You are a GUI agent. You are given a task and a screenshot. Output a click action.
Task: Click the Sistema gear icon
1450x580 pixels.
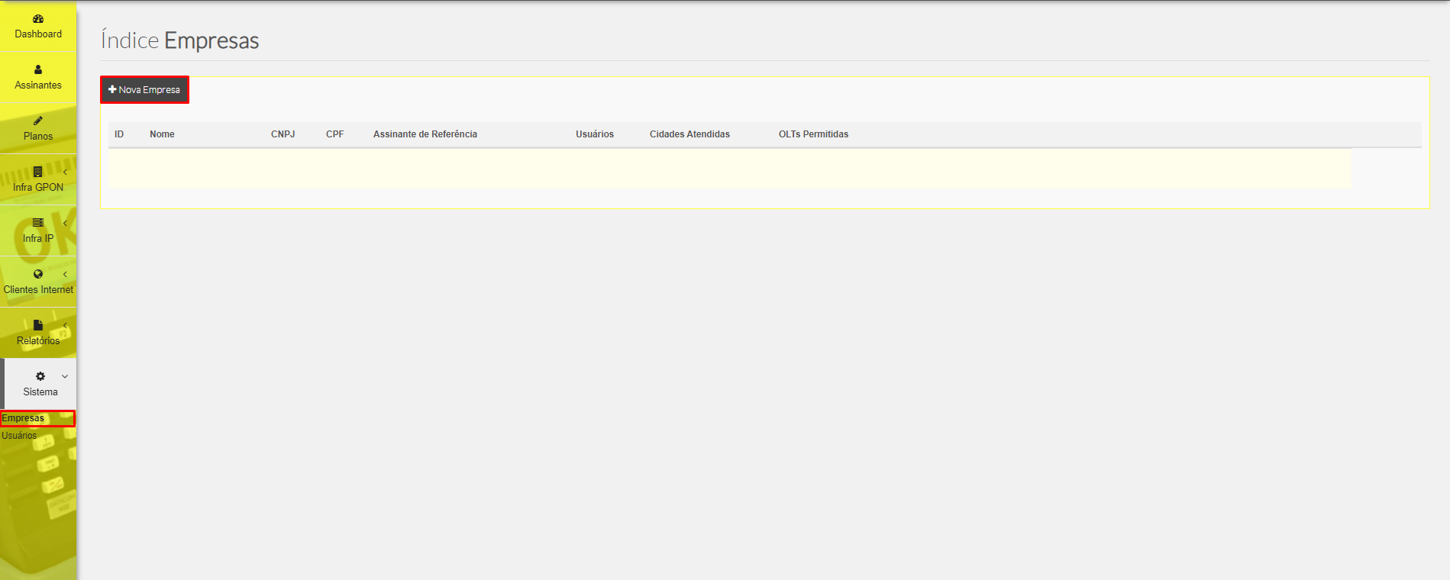(40, 376)
